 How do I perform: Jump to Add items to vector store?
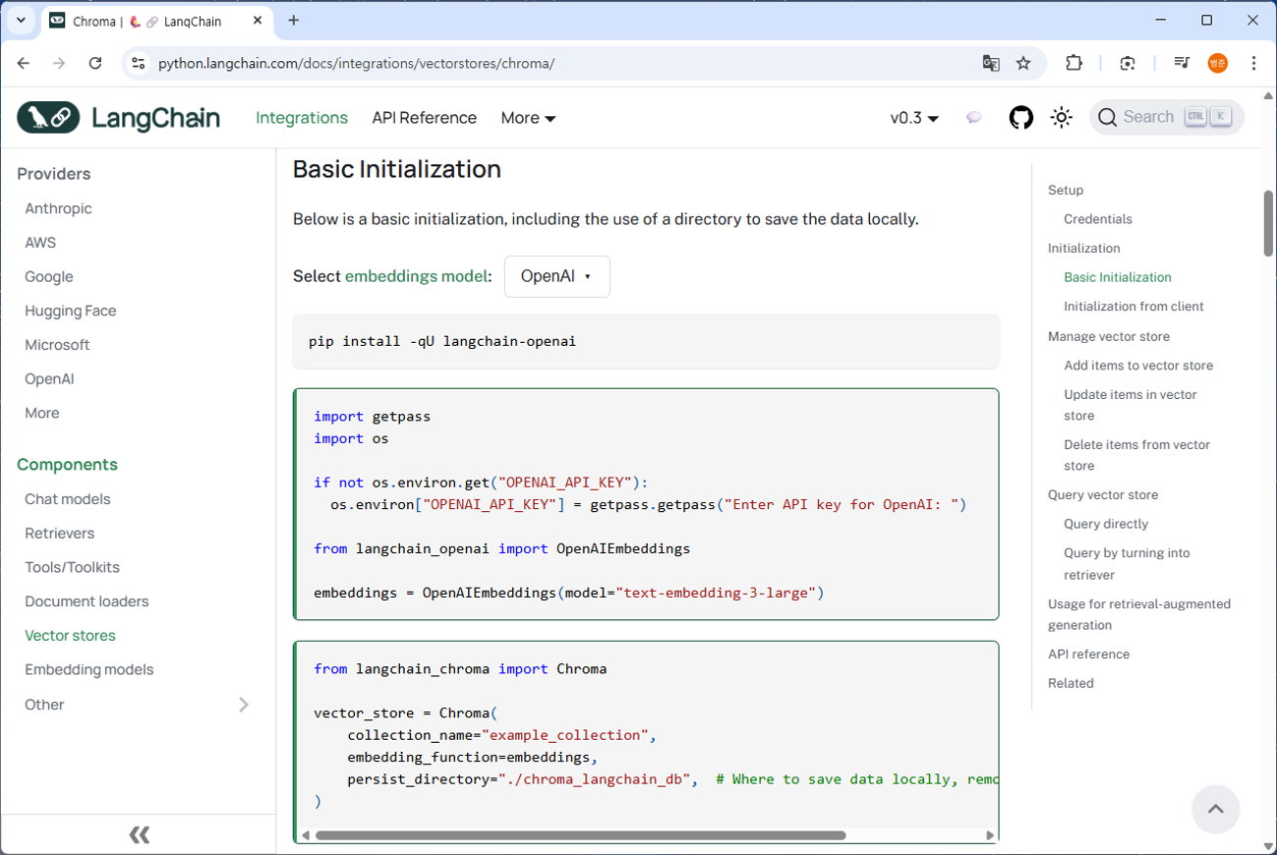click(1138, 366)
